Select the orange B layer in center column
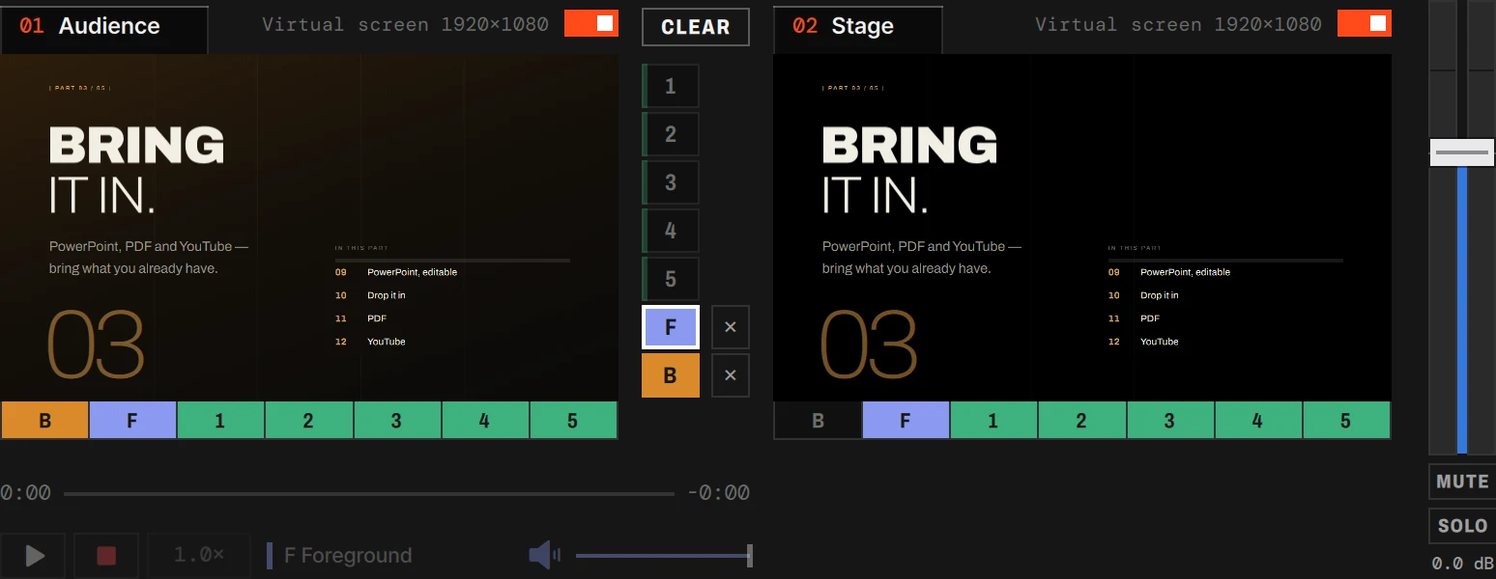 click(x=671, y=375)
